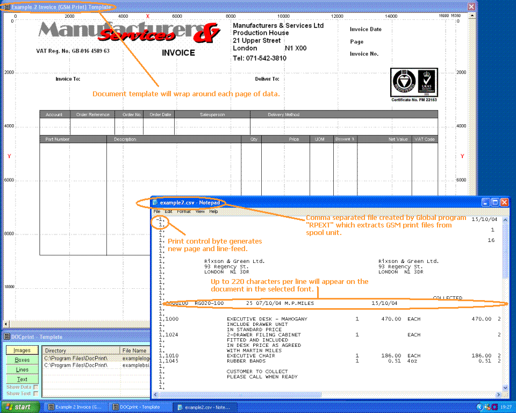Click the 'Order Reference' column heading

(93, 115)
